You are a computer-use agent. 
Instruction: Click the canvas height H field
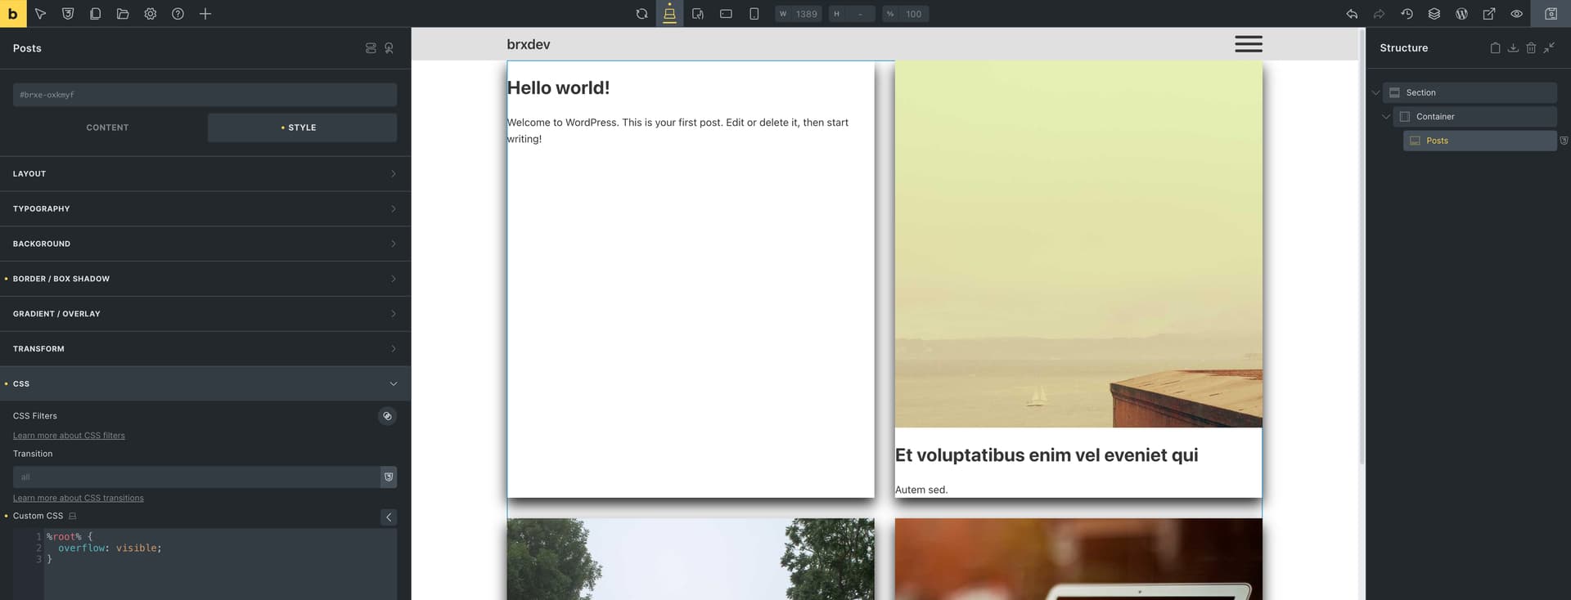(852, 14)
